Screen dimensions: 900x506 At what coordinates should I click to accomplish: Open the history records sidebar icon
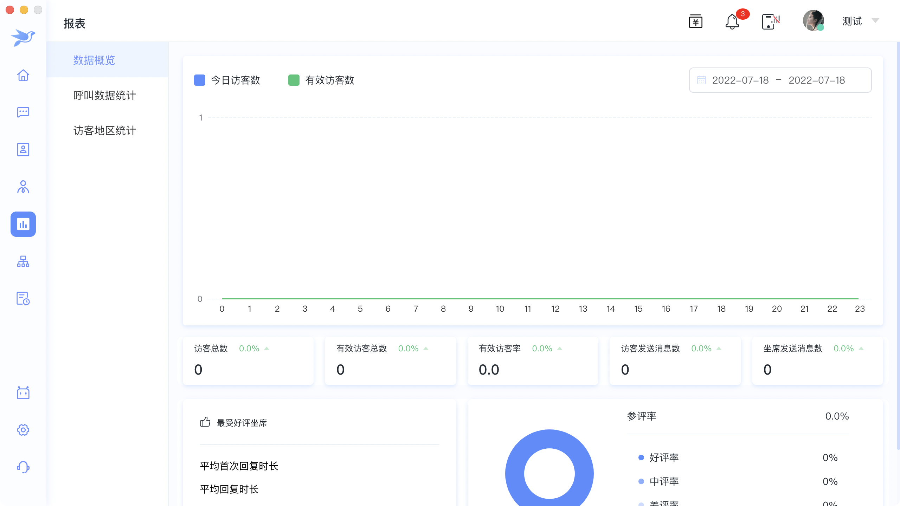(23, 299)
